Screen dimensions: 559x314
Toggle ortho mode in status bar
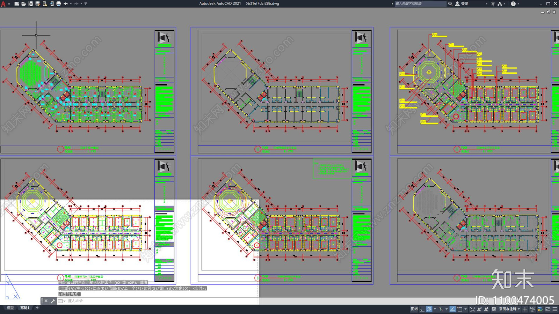[422, 309]
